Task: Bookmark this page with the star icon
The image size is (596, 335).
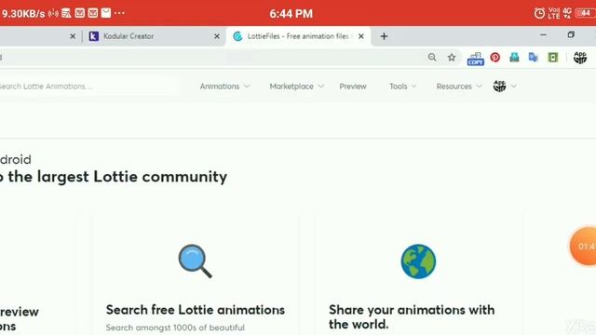Action: coord(452,58)
